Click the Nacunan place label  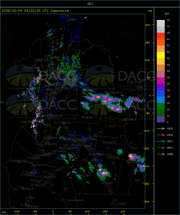click(x=87, y=117)
